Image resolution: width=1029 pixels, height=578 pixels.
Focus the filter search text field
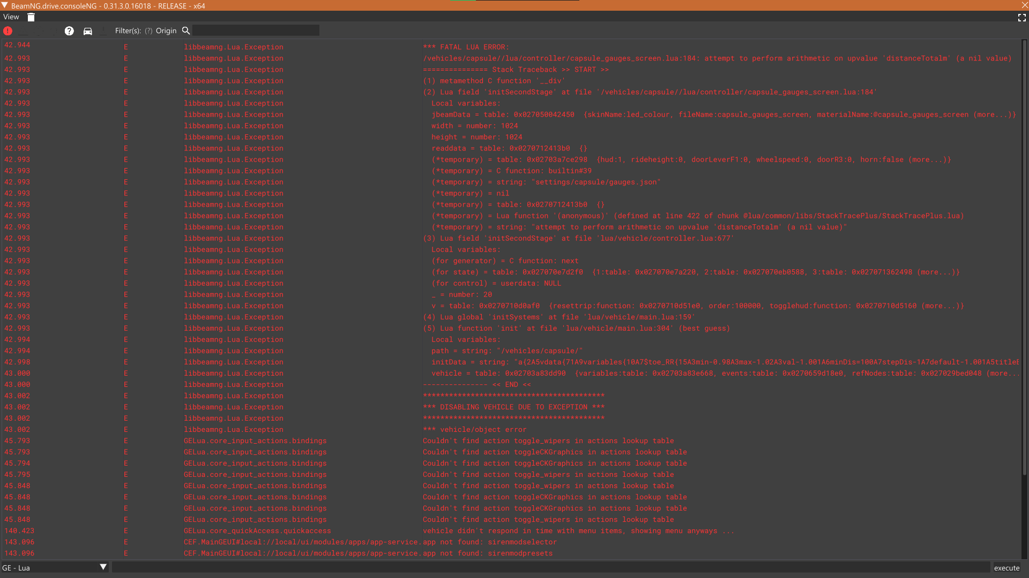256,31
